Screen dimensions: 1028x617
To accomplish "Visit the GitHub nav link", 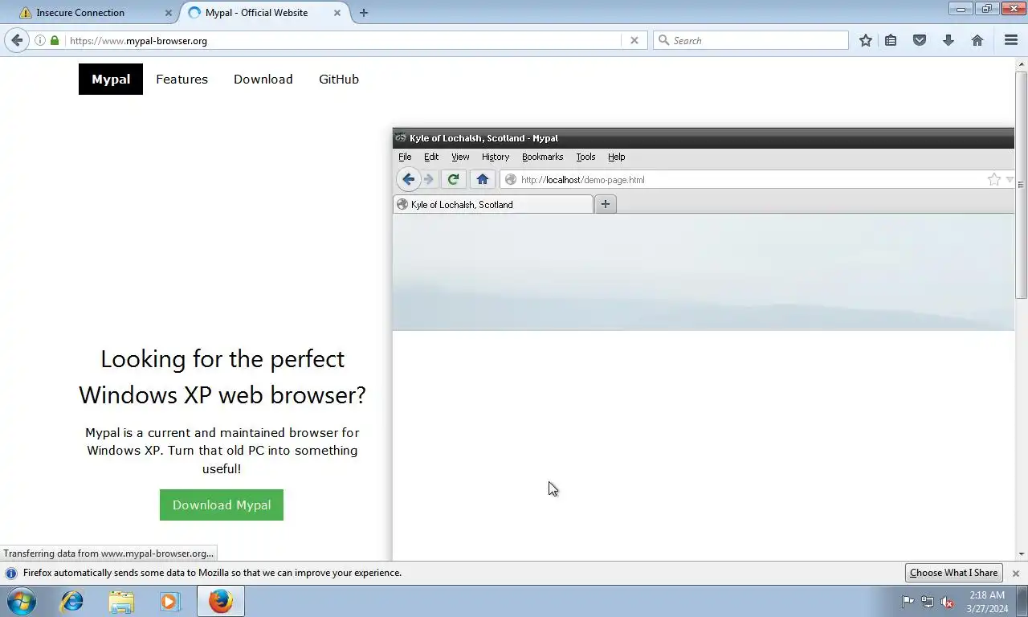I will click(339, 79).
